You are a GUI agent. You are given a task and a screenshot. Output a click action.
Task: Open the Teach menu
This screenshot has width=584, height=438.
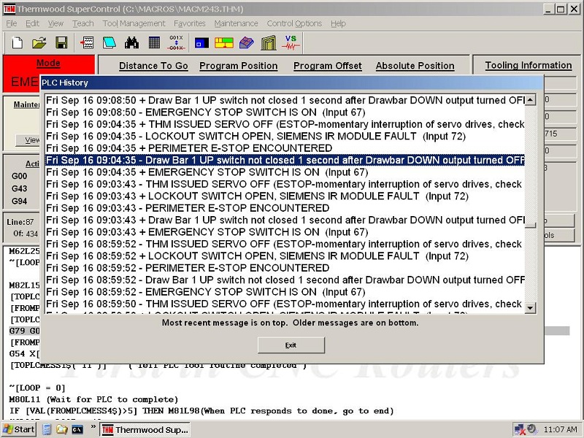click(x=83, y=23)
